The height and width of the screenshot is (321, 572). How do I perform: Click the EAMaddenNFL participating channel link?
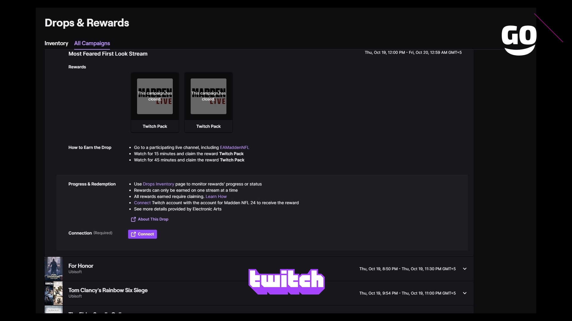(x=234, y=147)
